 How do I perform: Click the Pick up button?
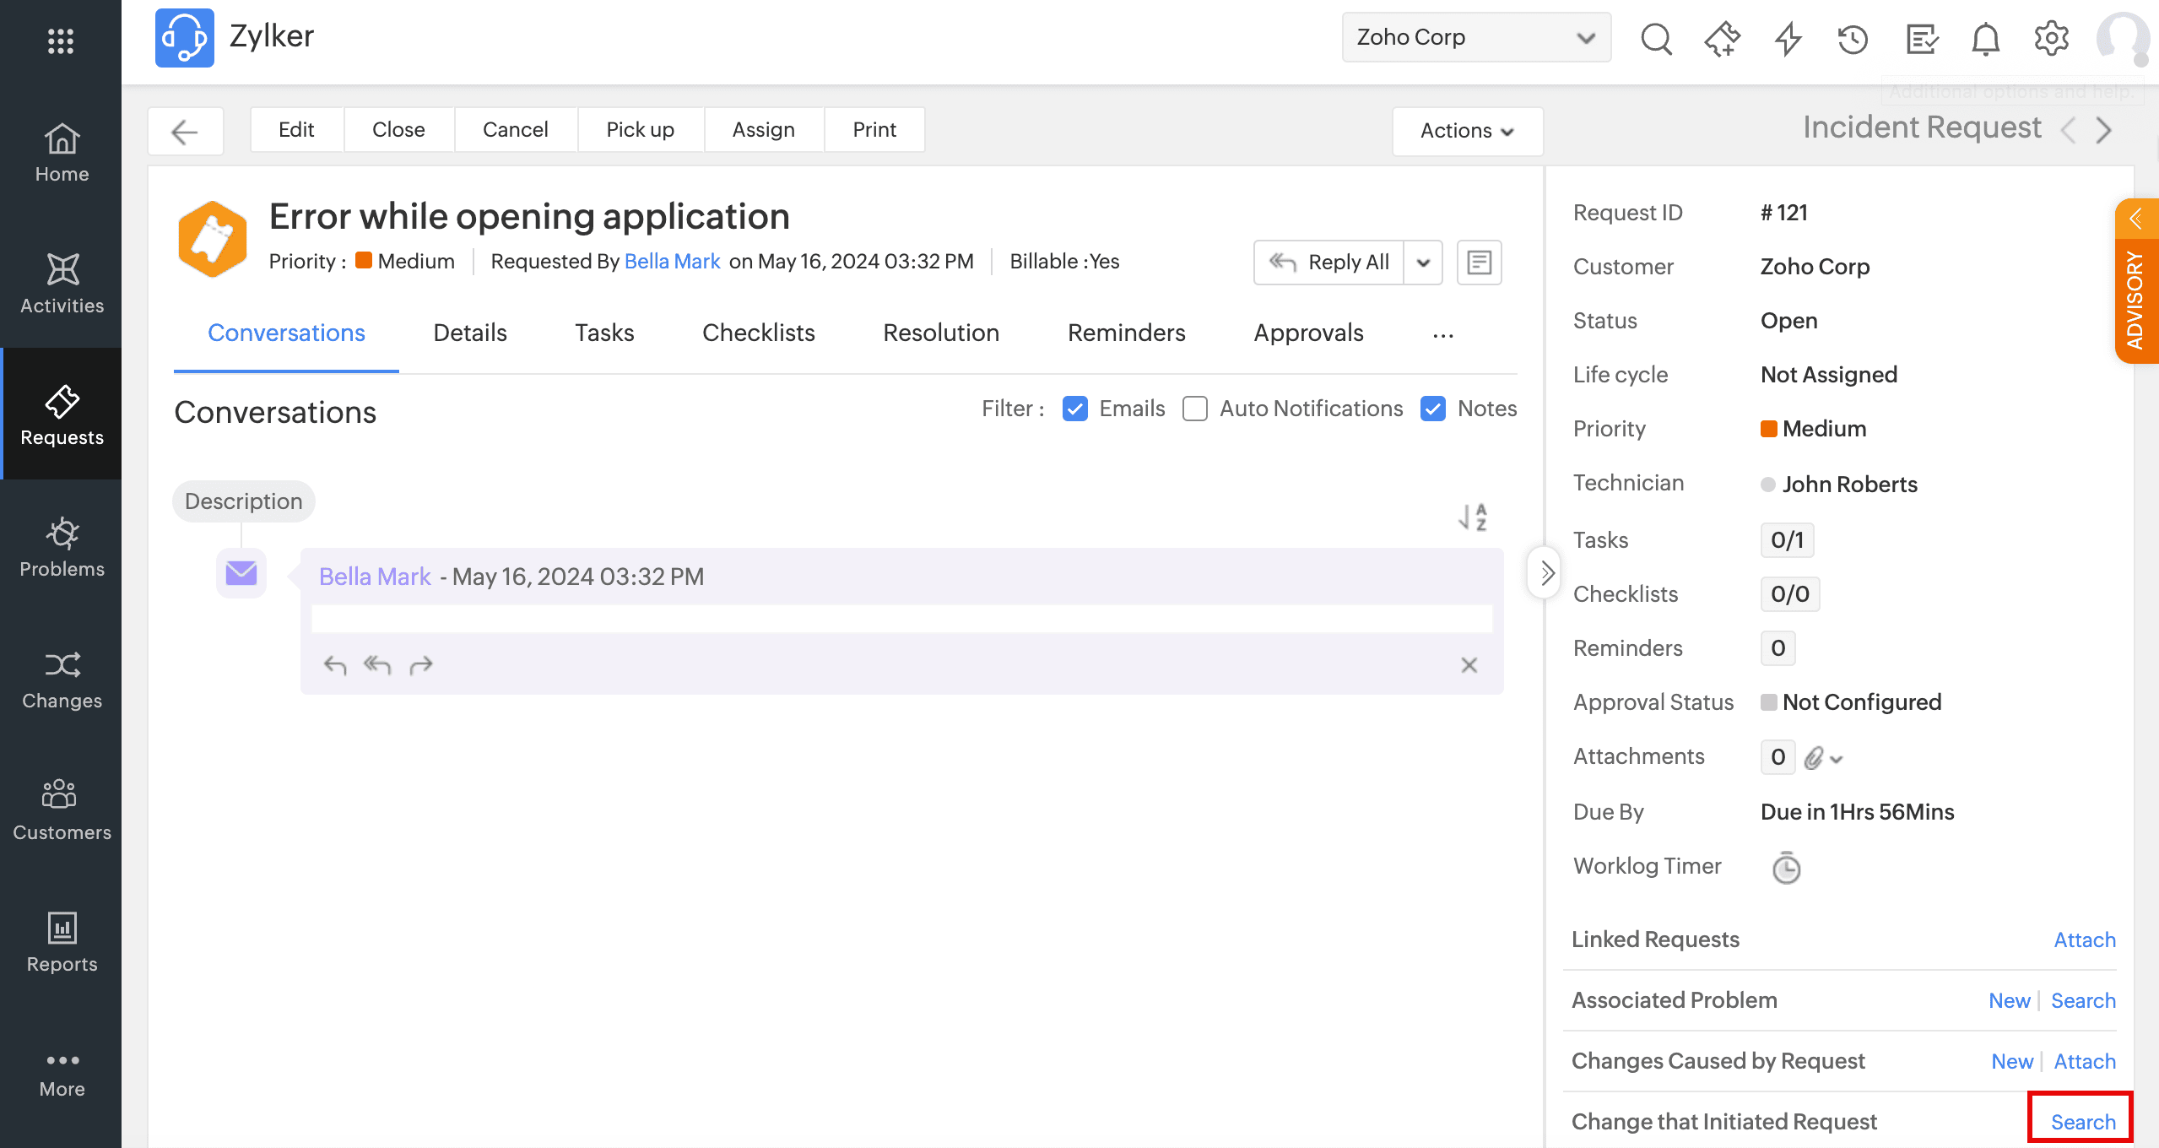(x=640, y=129)
